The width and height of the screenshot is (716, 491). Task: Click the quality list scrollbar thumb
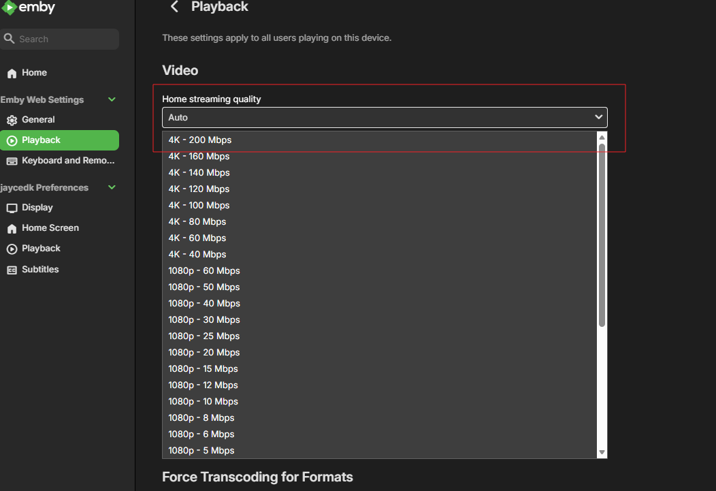pos(602,235)
